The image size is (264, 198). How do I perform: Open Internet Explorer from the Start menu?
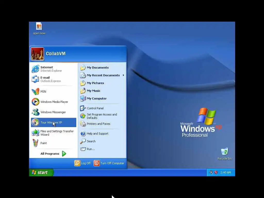pos(54,69)
